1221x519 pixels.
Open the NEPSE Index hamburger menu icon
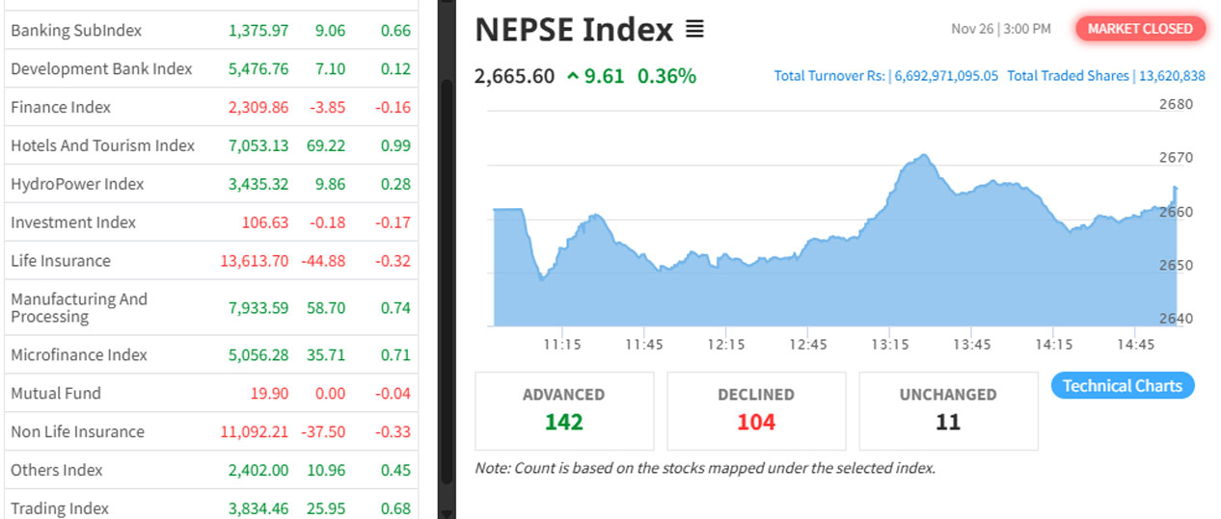click(694, 30)
